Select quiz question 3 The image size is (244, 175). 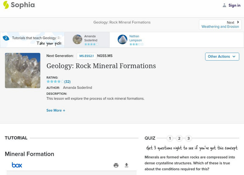click(188, 139)
